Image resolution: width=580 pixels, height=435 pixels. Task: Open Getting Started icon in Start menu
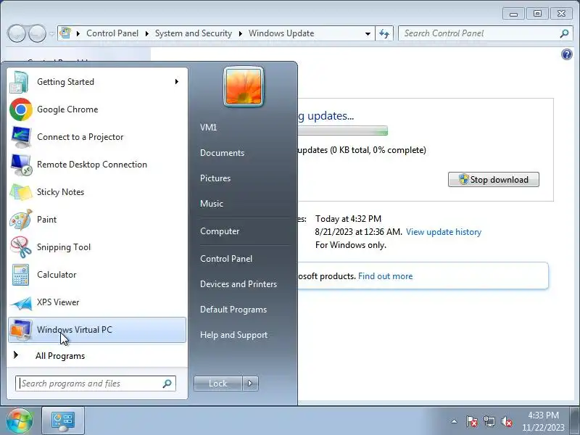click(x=20, y=82)
